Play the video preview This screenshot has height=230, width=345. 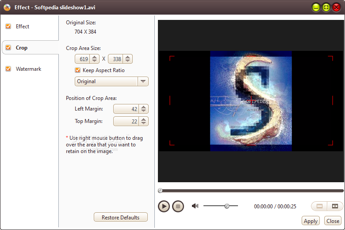pyautogui.click(x=164, y=206)
